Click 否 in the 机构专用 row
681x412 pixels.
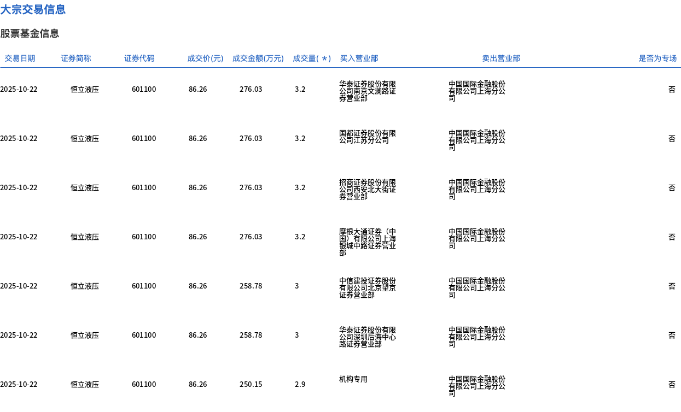click(672, 385)
